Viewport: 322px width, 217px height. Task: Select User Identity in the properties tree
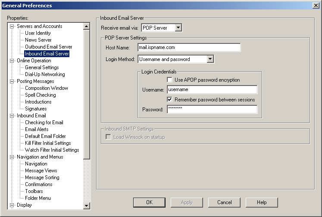(38, 33)
